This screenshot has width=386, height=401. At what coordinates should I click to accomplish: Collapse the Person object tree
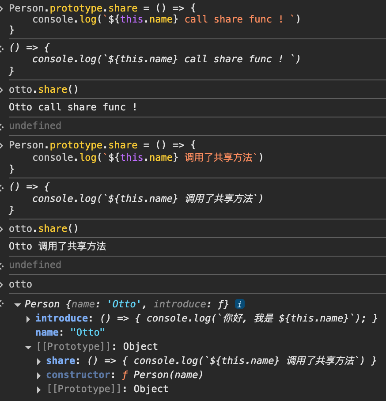click(18, 304)
